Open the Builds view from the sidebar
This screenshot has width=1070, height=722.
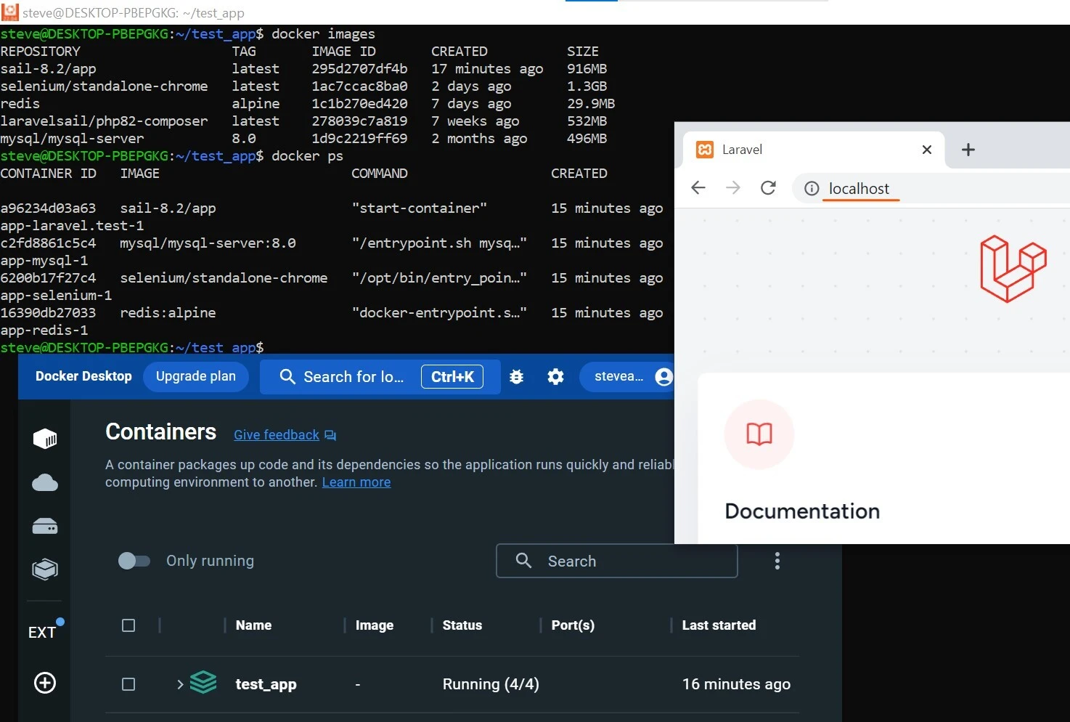[44, 569]
